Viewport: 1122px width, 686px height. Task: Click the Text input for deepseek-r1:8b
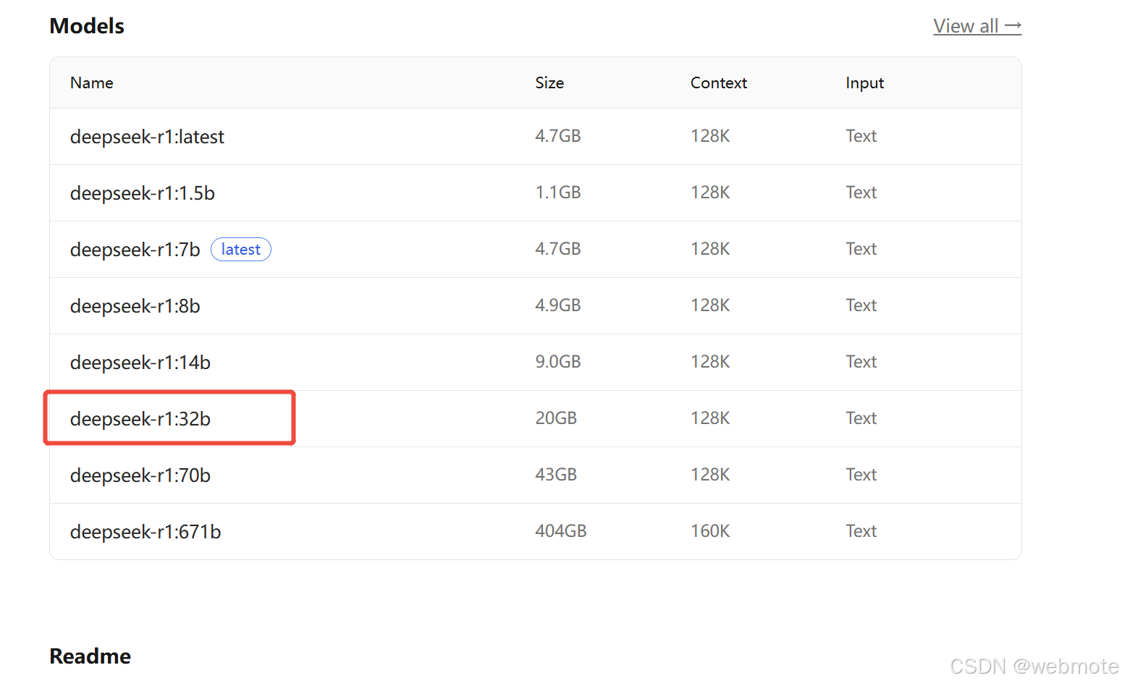(x=861, y=305)
